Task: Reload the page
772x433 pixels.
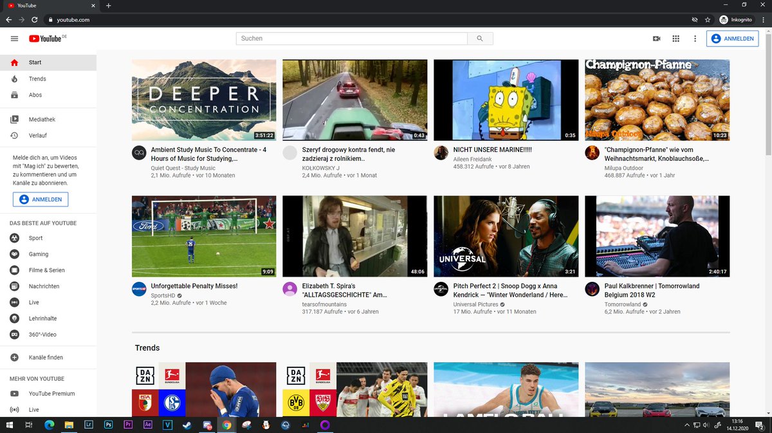Action: click(x=35, y=20)
